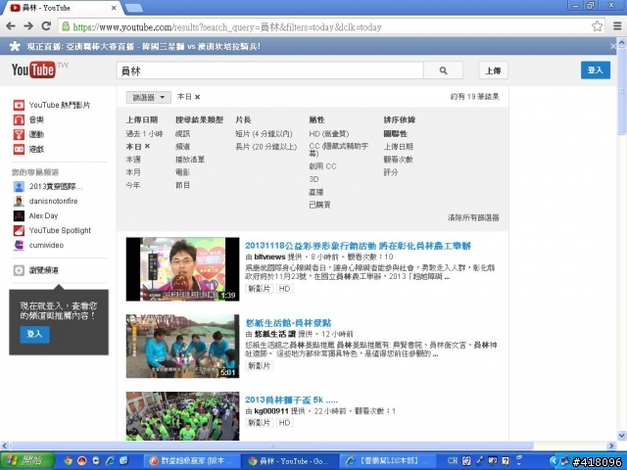Screen dimensions: 627x470
Task: Click the horizontal scrollbar right arrow
Action: (x=611, y=446)
